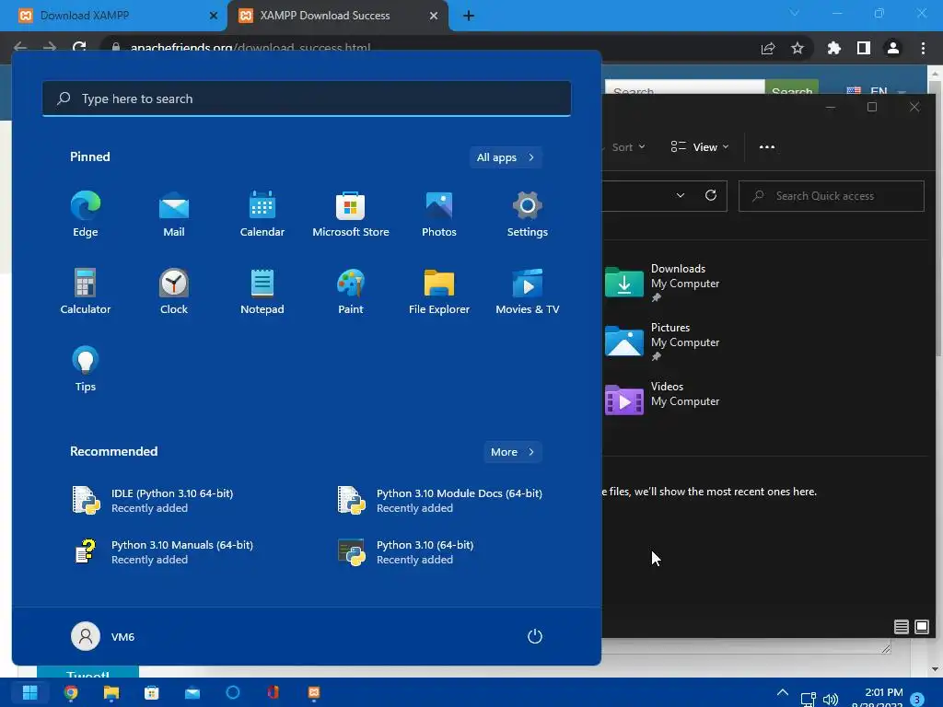This screenshot has width=943, height=707.
Task: Open the notification badge on taskbar
Action: pos(917,699)
